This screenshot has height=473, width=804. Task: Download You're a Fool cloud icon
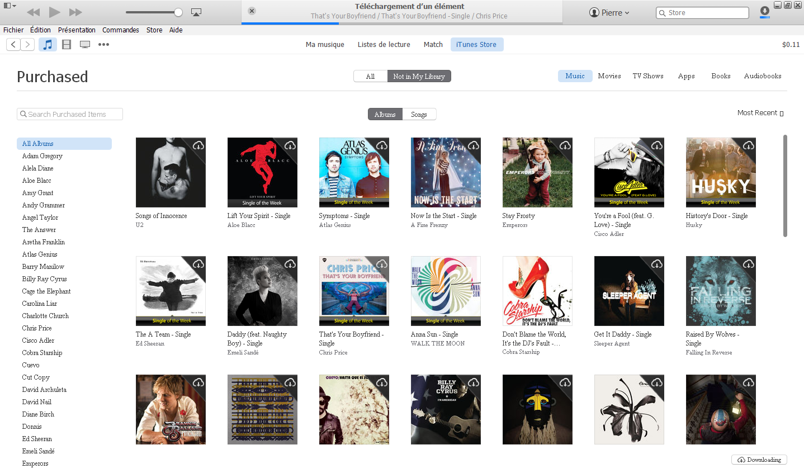point(657,145)
